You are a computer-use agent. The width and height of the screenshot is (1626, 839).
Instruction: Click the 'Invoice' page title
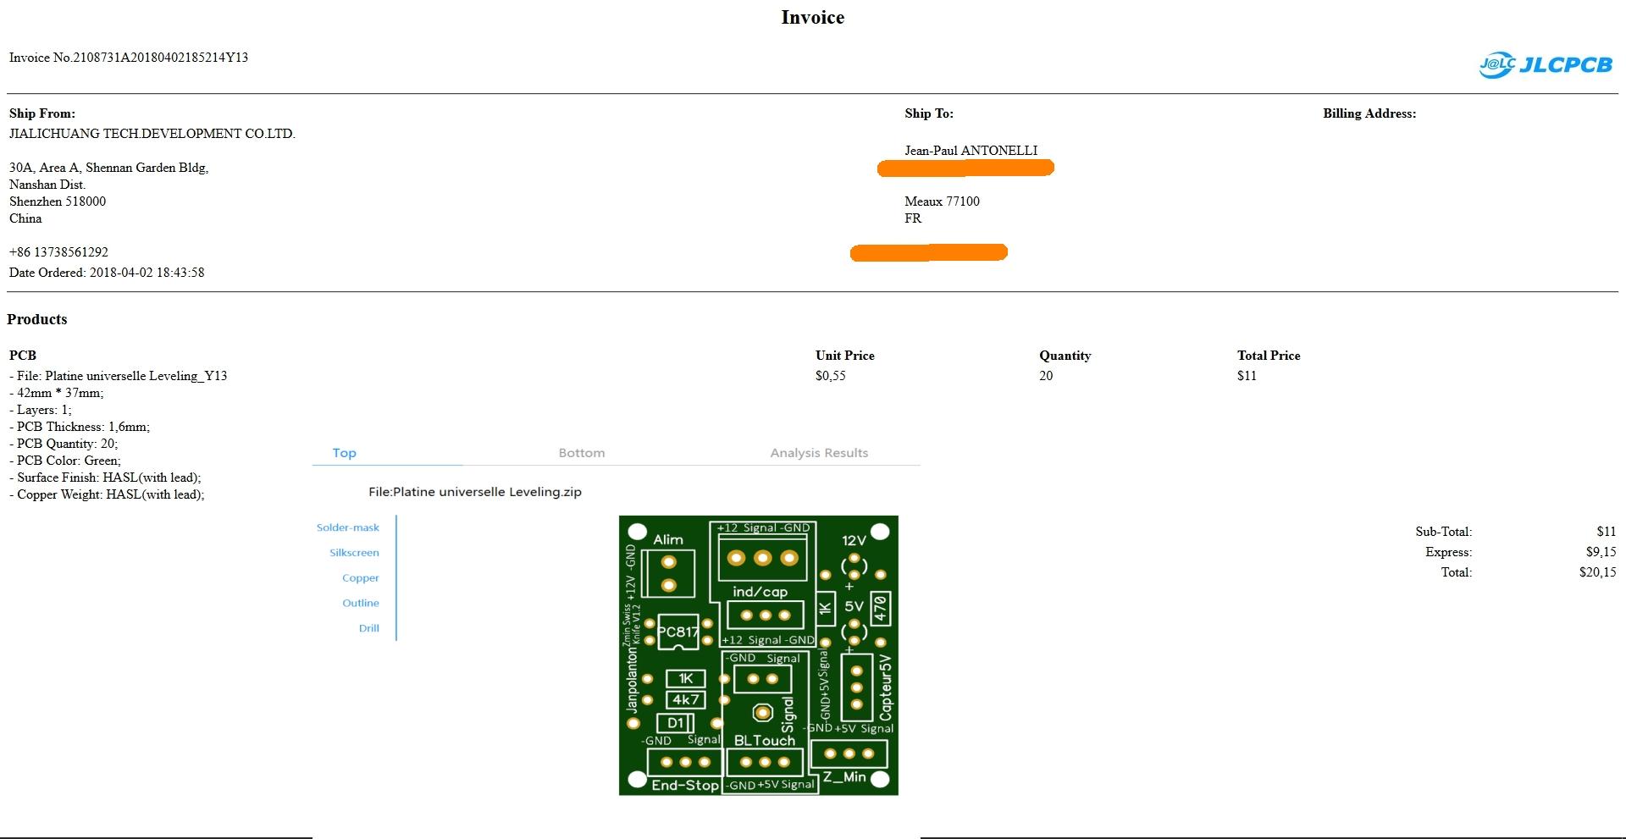(813, 17)
